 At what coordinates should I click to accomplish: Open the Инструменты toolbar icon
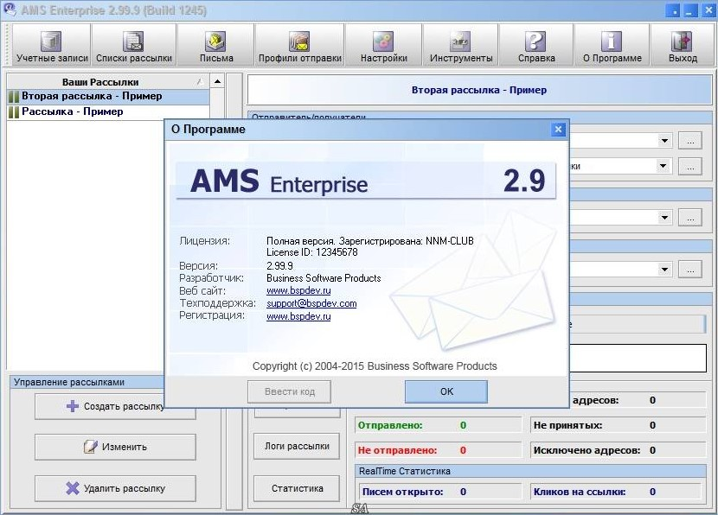pos(461,46)
